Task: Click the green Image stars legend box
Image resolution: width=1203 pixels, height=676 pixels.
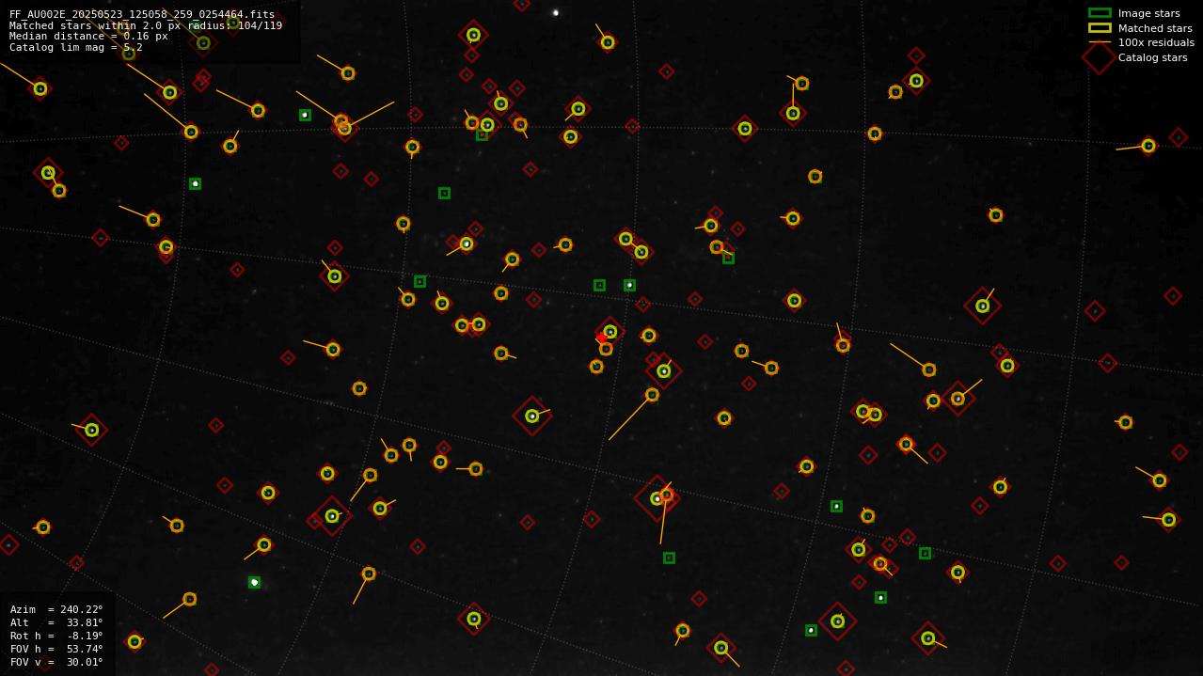Action: click(1100, 13)
